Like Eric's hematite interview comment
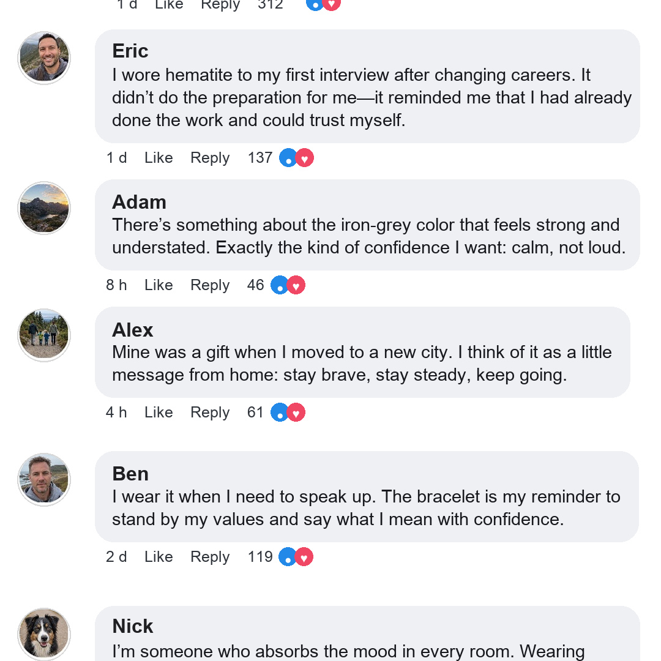The image size is (661, 661). pos(159,158)
